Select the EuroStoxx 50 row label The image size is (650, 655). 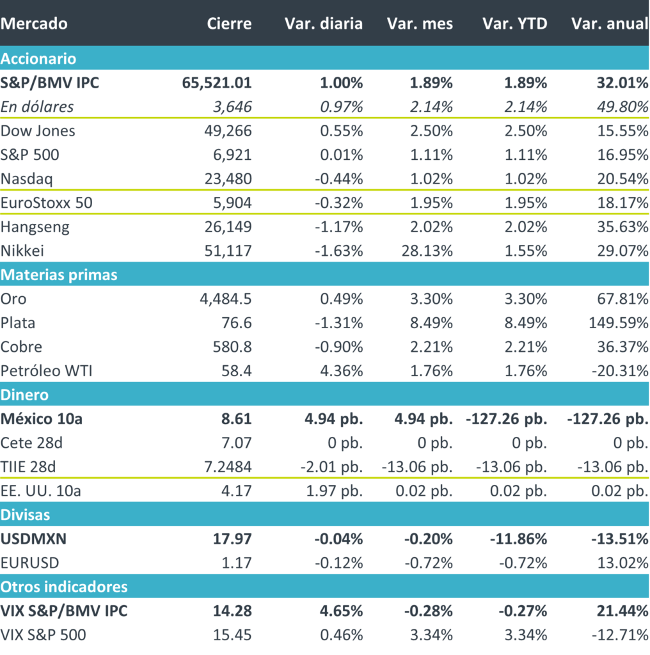(x=47, y=203)
